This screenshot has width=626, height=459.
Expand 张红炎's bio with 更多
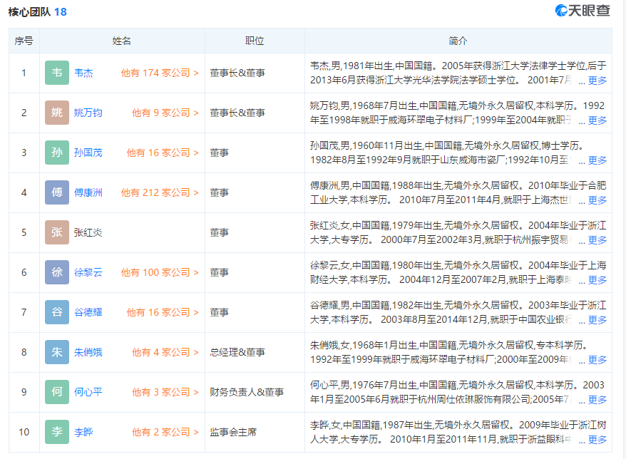tap(597, 240)
